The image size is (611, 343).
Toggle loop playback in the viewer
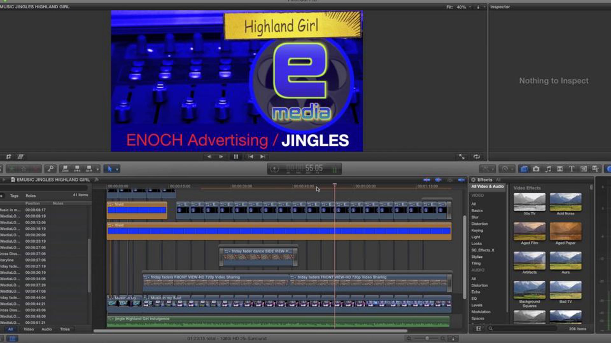477,157
